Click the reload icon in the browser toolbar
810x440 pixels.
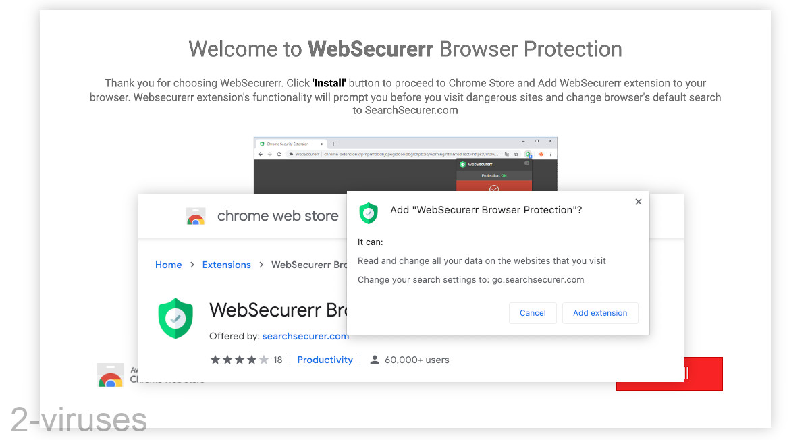coord(279,153)
